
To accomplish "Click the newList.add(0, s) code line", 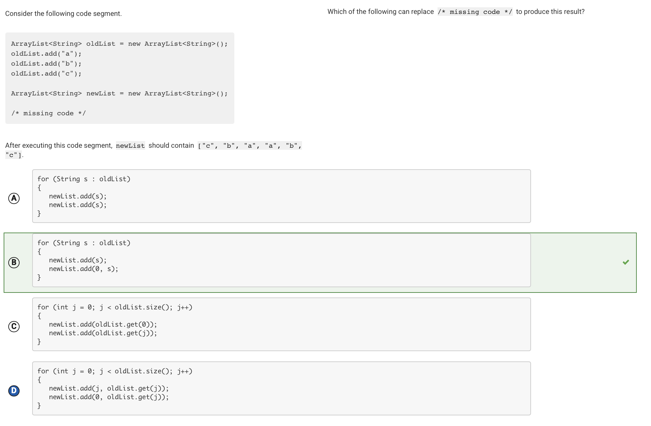I will (83, 269).
